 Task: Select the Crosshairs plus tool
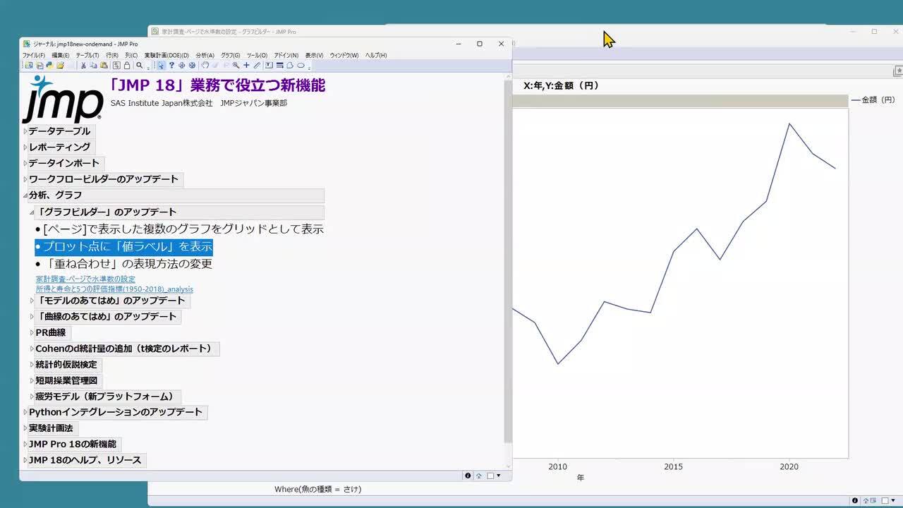pos(246,65)
